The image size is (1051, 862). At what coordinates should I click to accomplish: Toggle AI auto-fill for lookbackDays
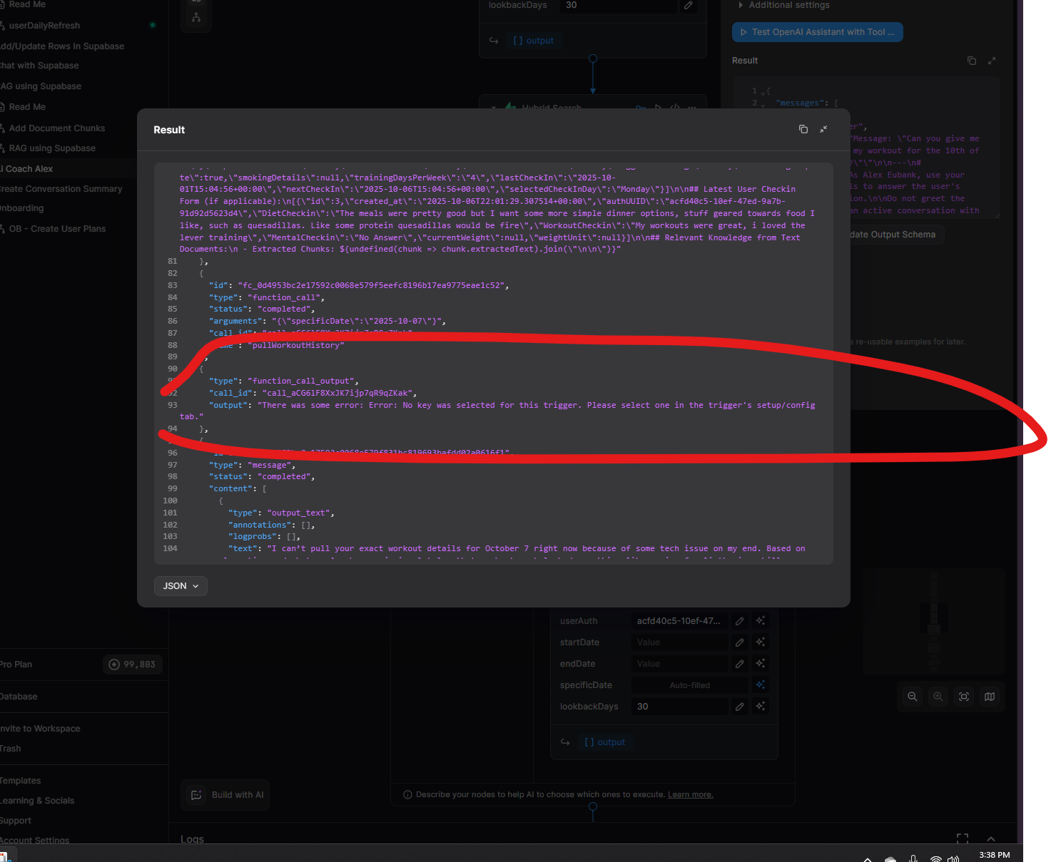click(x=761, y=707)
